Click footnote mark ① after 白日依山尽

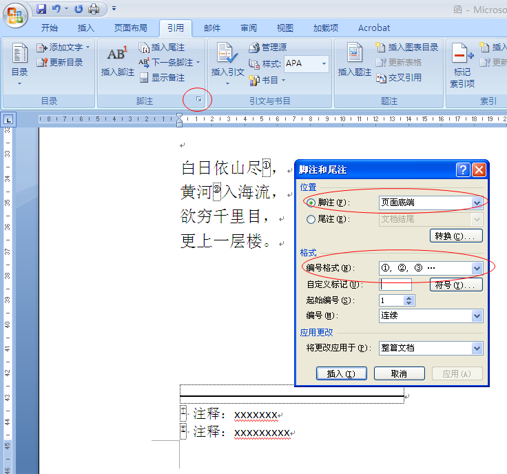(x=266, y=167)
